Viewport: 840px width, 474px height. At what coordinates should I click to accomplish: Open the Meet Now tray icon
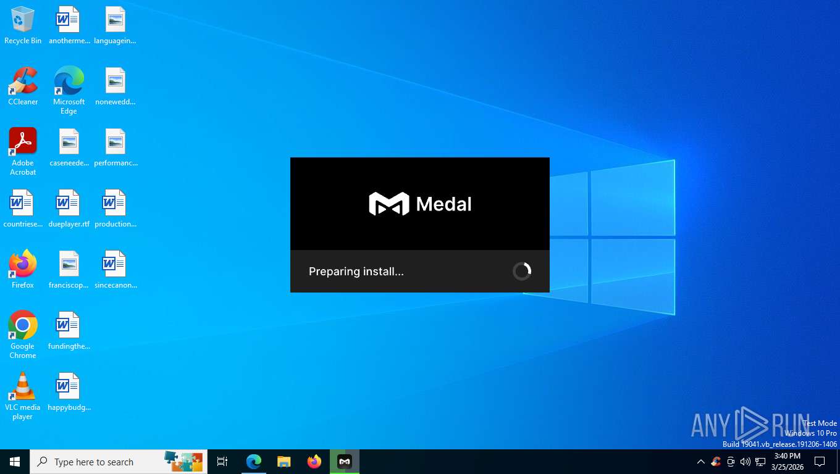click(x=731, y=462)
